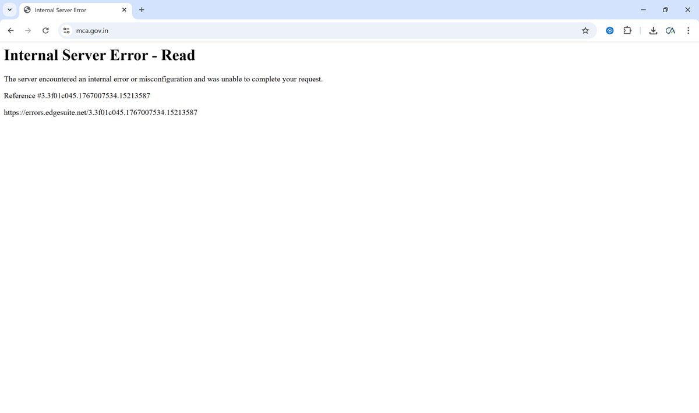
Task: Expand the tab search dropdown arrow
Action: (x=9, y=10)
